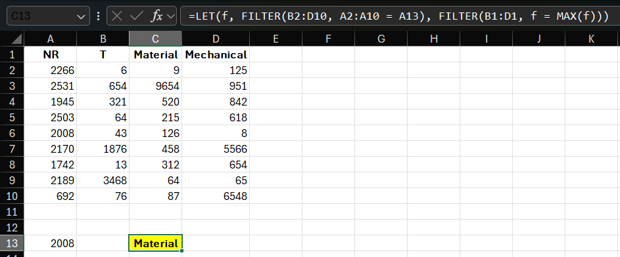Select cell containing 2503
The image size is (620, 257).
[50, 117]
